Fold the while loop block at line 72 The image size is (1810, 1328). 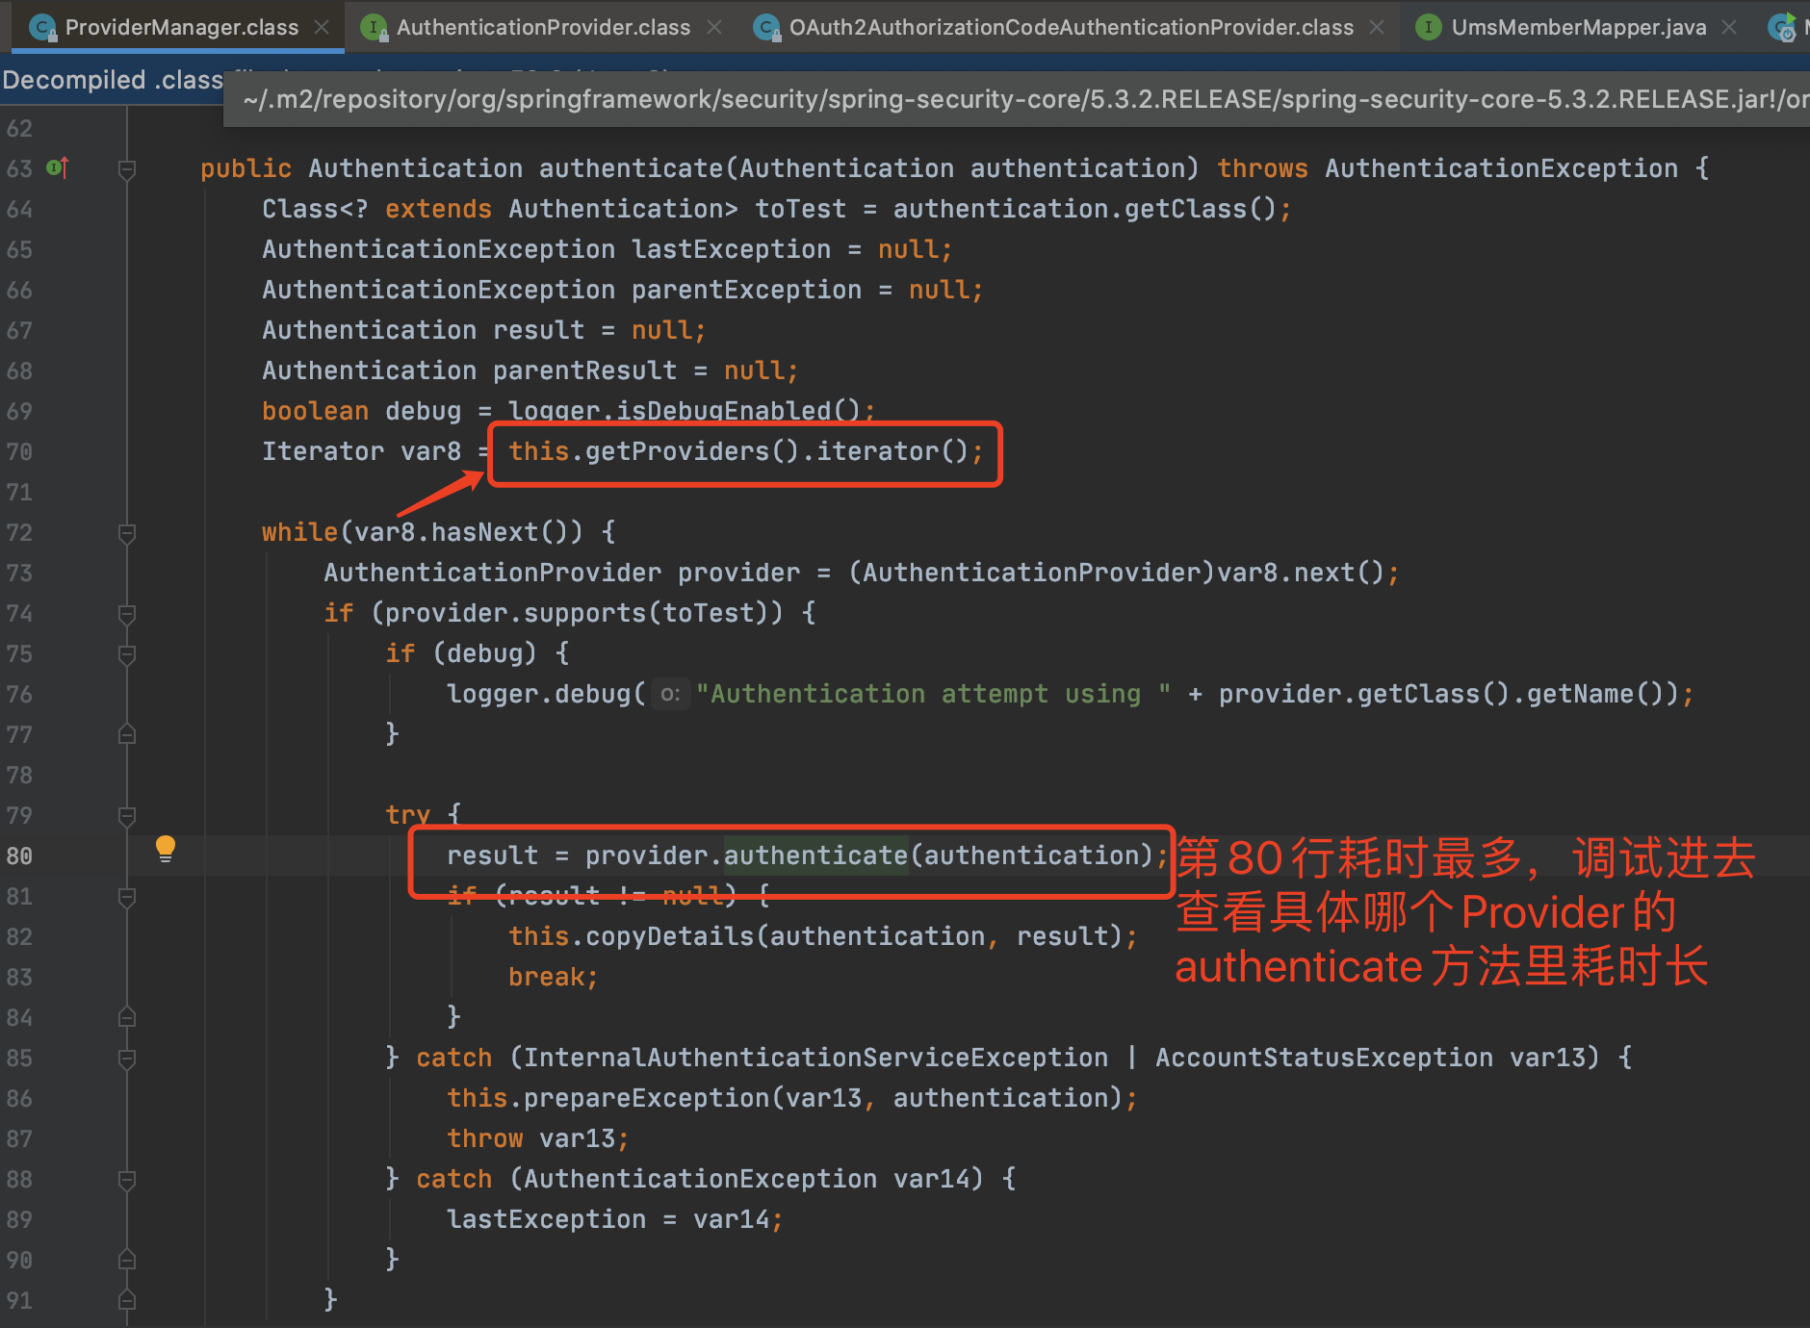[x=126, y=533]
